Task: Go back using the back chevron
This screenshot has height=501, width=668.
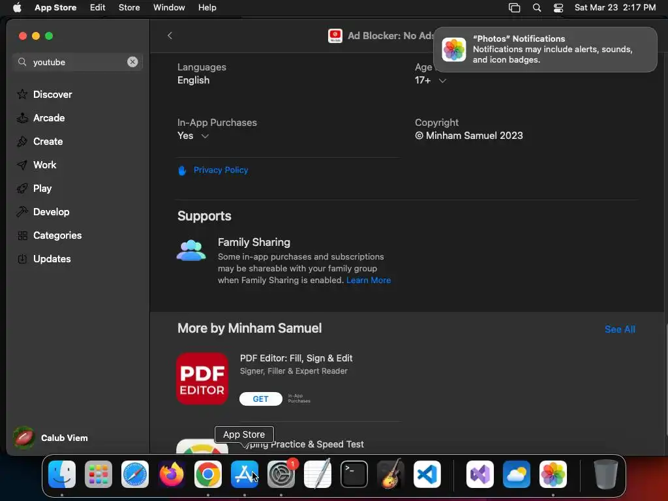Action: click(170, 36)
